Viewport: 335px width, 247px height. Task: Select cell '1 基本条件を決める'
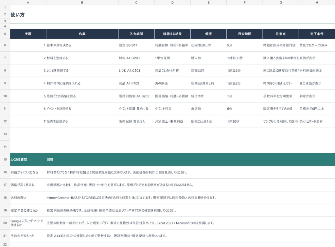82,45
